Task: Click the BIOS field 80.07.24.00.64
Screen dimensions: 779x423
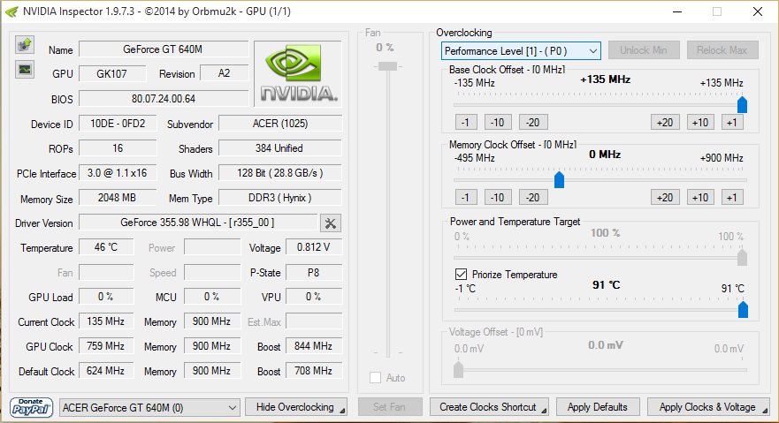Action: [164, 99]
